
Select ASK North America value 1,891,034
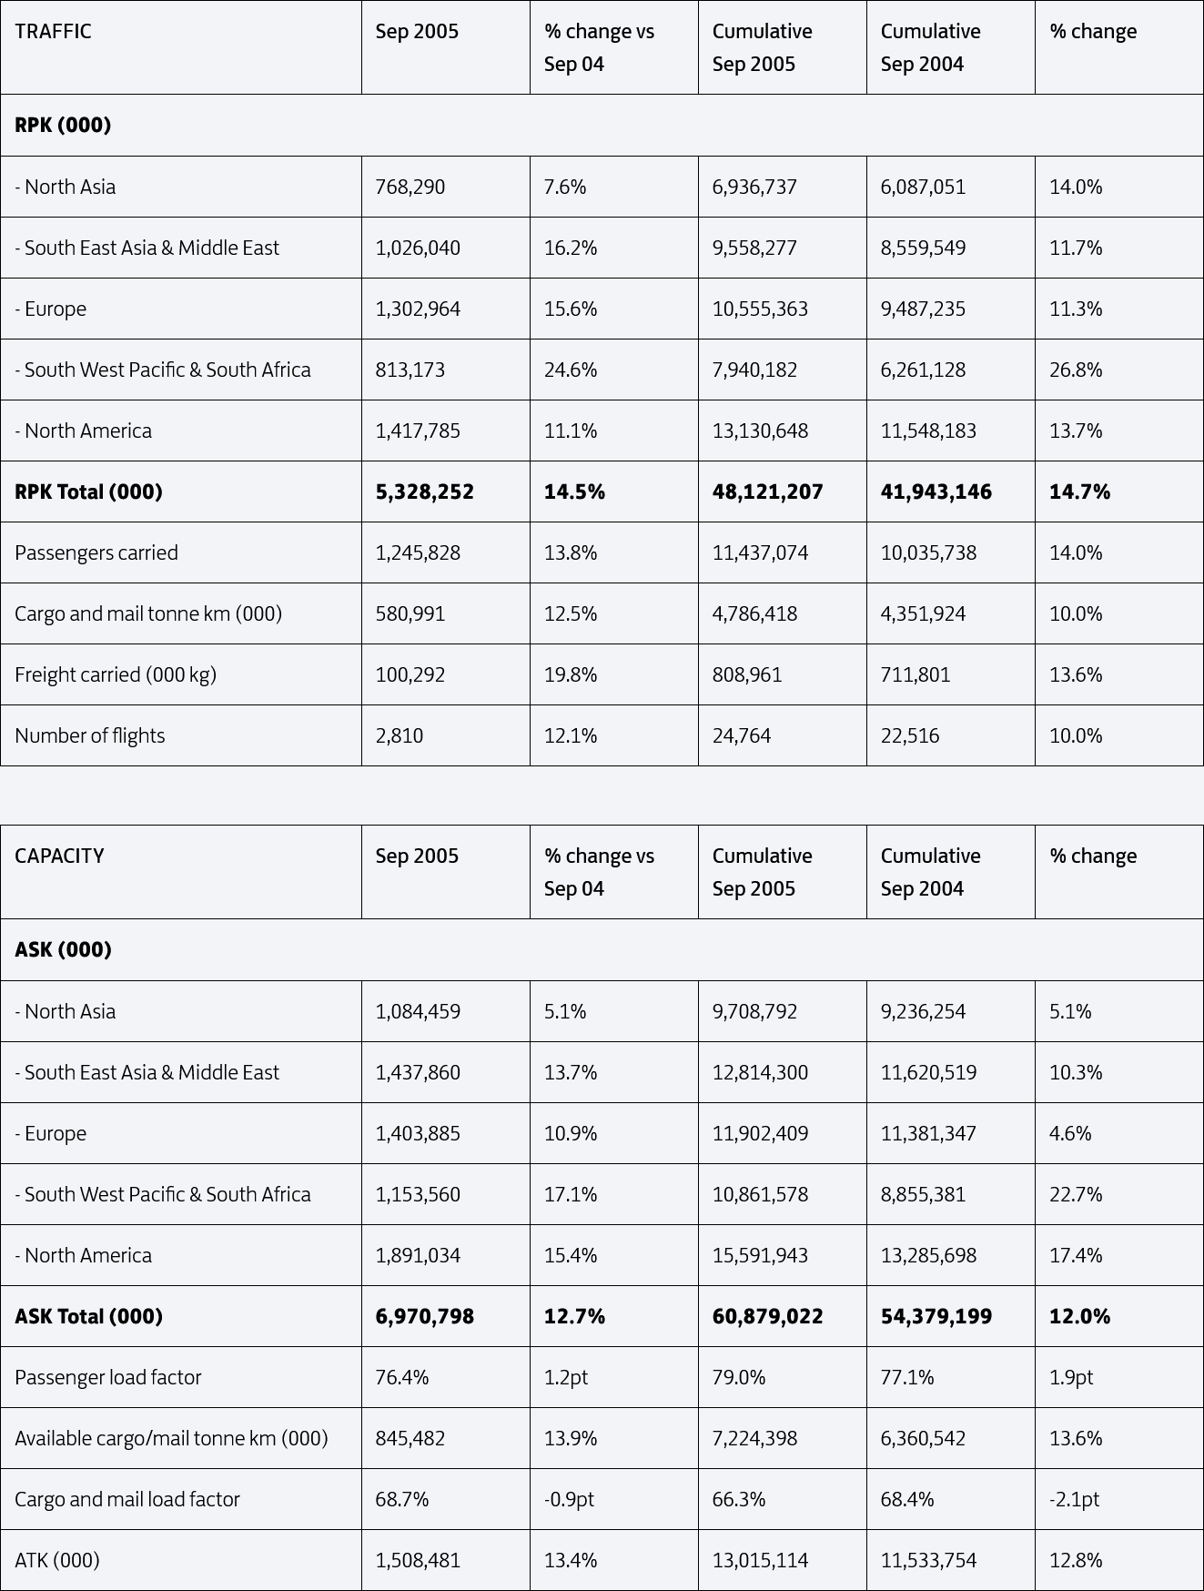click(x=418, y=1255)
